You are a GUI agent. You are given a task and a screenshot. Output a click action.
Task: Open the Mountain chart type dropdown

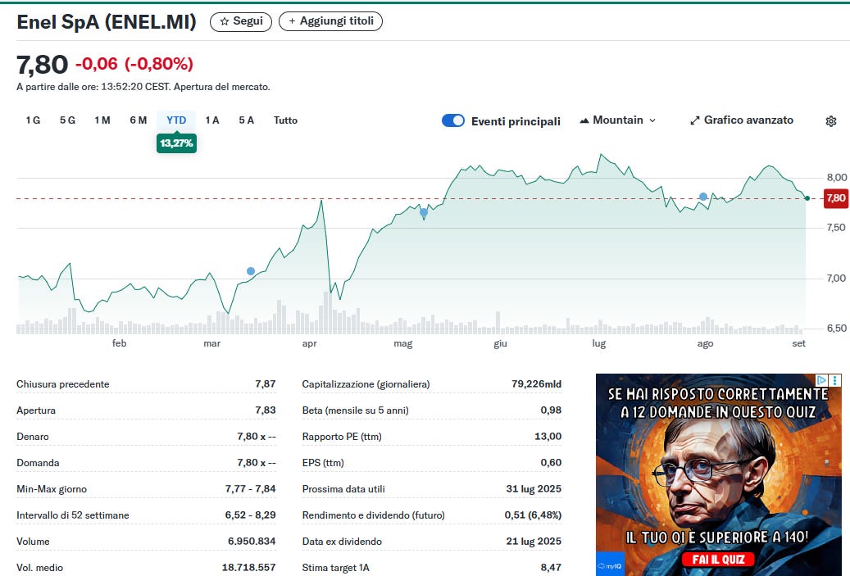coord(617,120)
